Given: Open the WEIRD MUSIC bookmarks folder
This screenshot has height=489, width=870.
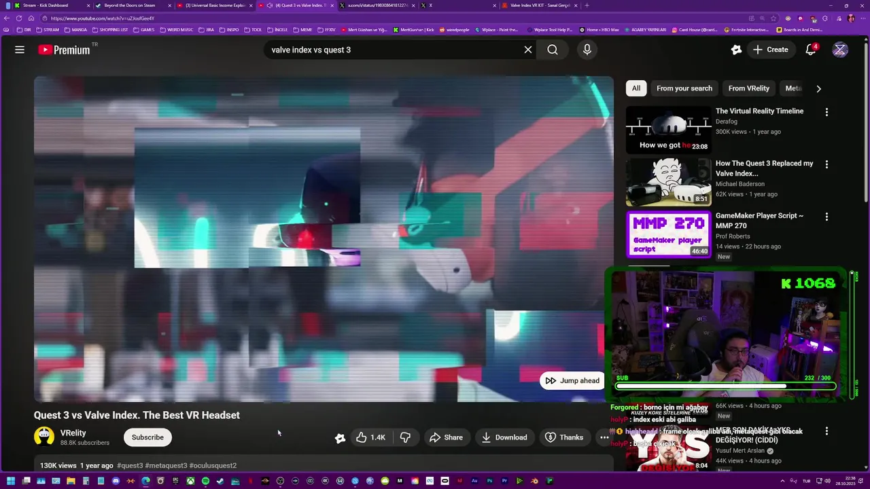Looking at the screenshot, I should click(177, 30).
